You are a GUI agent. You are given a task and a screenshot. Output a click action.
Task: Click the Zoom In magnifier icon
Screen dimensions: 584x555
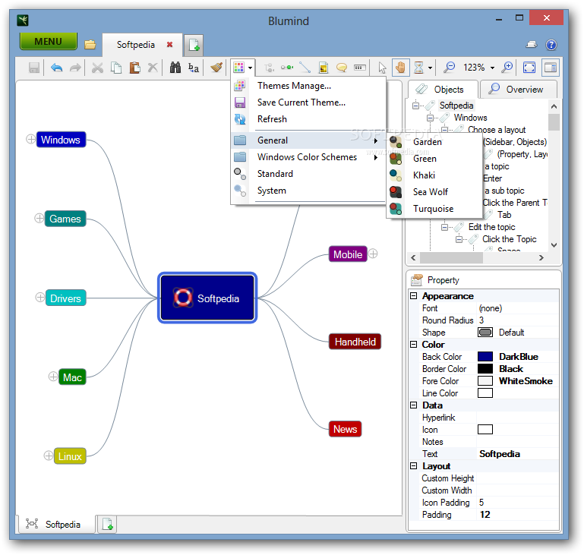click(x=507, y=68)
